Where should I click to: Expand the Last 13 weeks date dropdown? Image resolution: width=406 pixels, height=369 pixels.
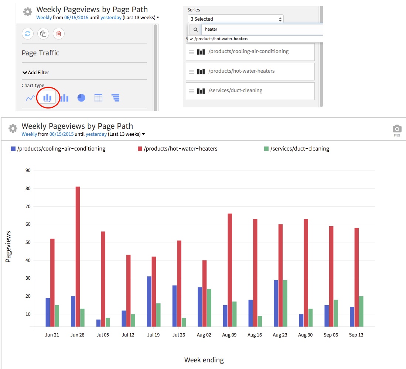157,17
